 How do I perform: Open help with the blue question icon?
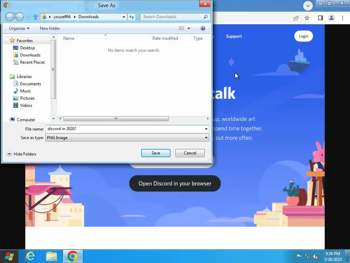click(203, 28)
